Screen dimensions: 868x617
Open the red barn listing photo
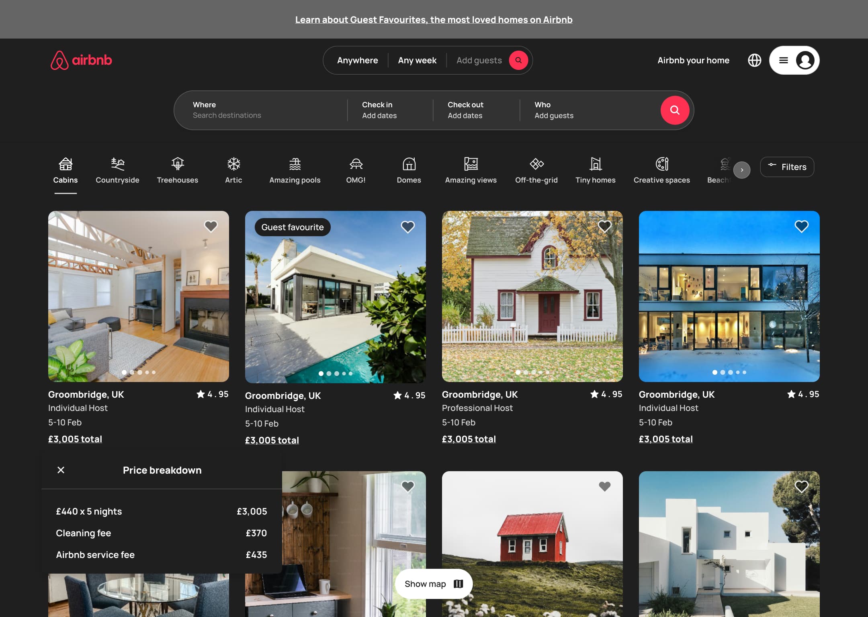click(x=532, y=544)
